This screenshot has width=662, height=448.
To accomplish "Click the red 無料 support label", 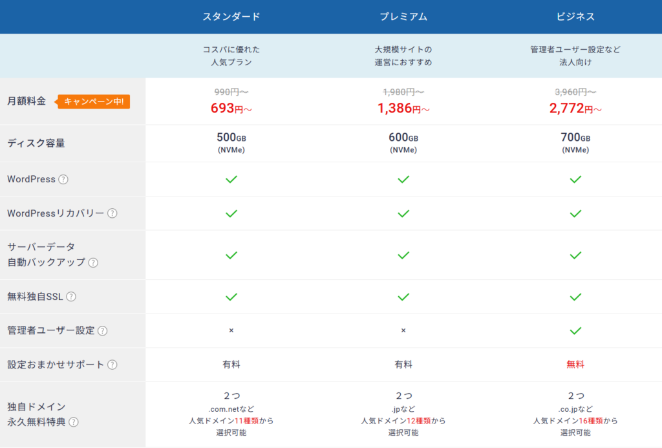I will pyautogui.click(x=575, y=365).
